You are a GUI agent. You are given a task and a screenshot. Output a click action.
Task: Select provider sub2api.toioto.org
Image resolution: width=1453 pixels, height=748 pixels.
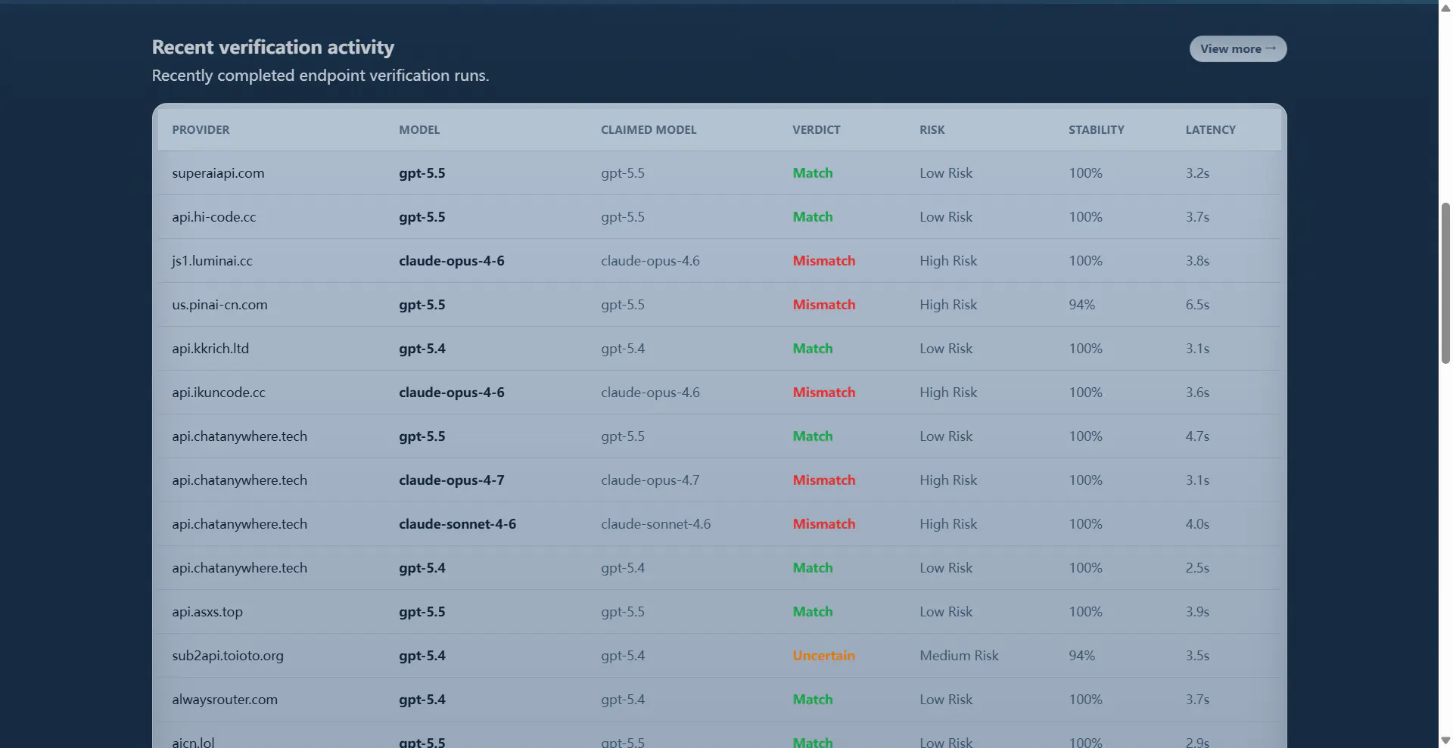point(228,656)
